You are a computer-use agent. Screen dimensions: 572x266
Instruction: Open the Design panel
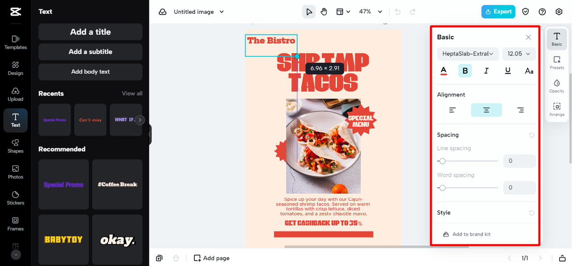pos(16,68)
